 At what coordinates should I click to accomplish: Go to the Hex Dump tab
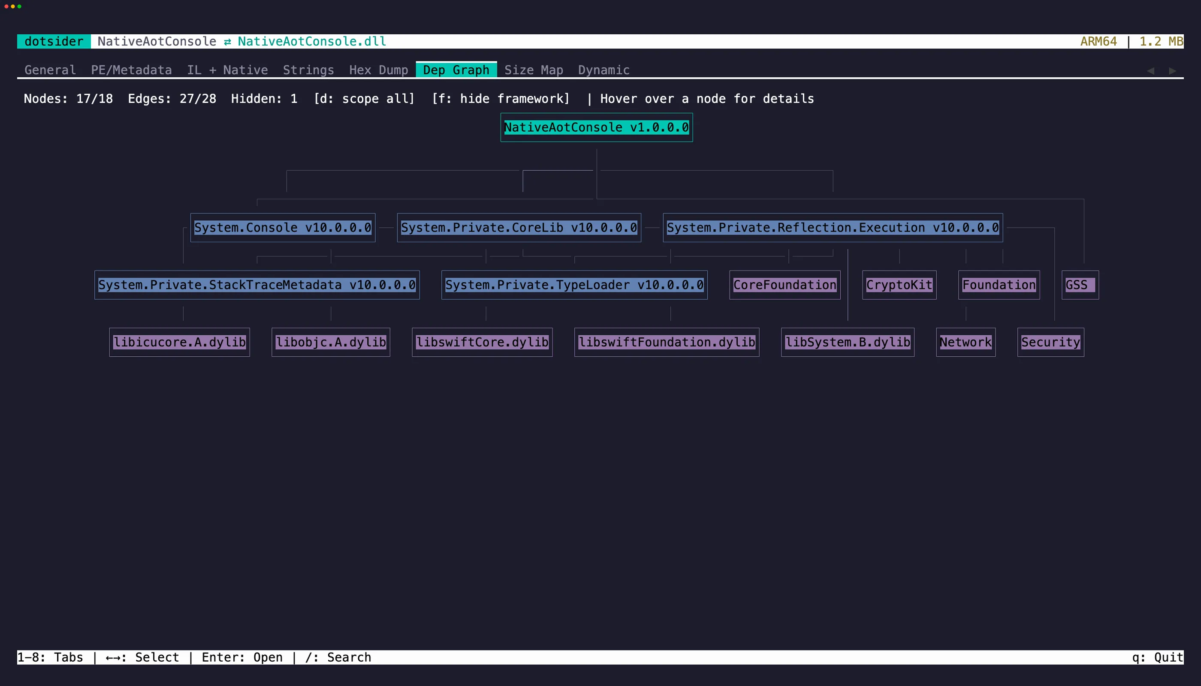(x=378, y=70)
